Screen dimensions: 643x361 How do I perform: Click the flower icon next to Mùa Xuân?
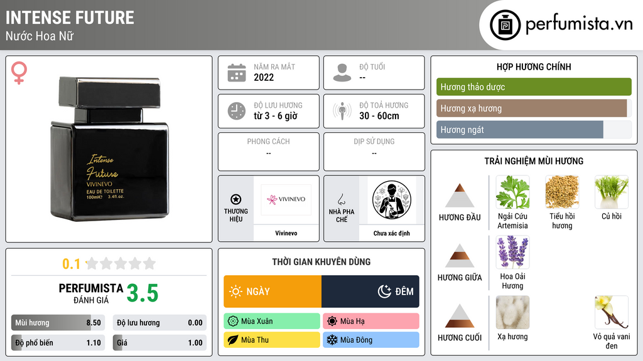(233, 322)
